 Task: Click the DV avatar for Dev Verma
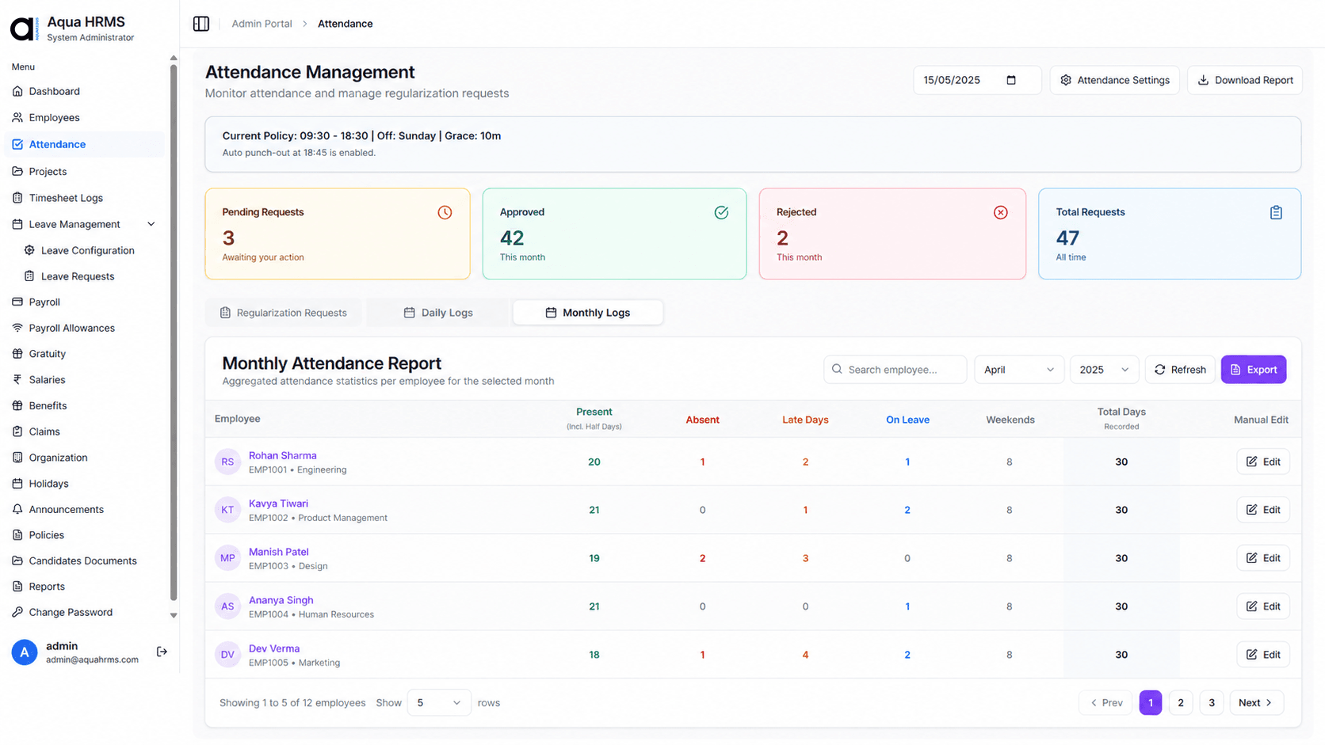(x=227, y=655)
